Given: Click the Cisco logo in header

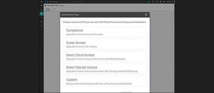Looking at the screenshot, I should coord(46,2).
